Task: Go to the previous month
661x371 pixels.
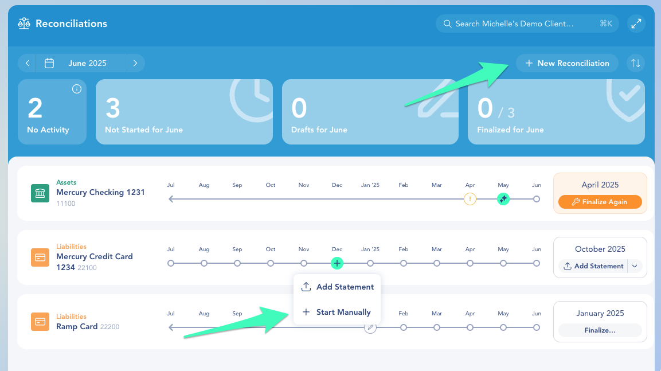Action: pos(27,63)
